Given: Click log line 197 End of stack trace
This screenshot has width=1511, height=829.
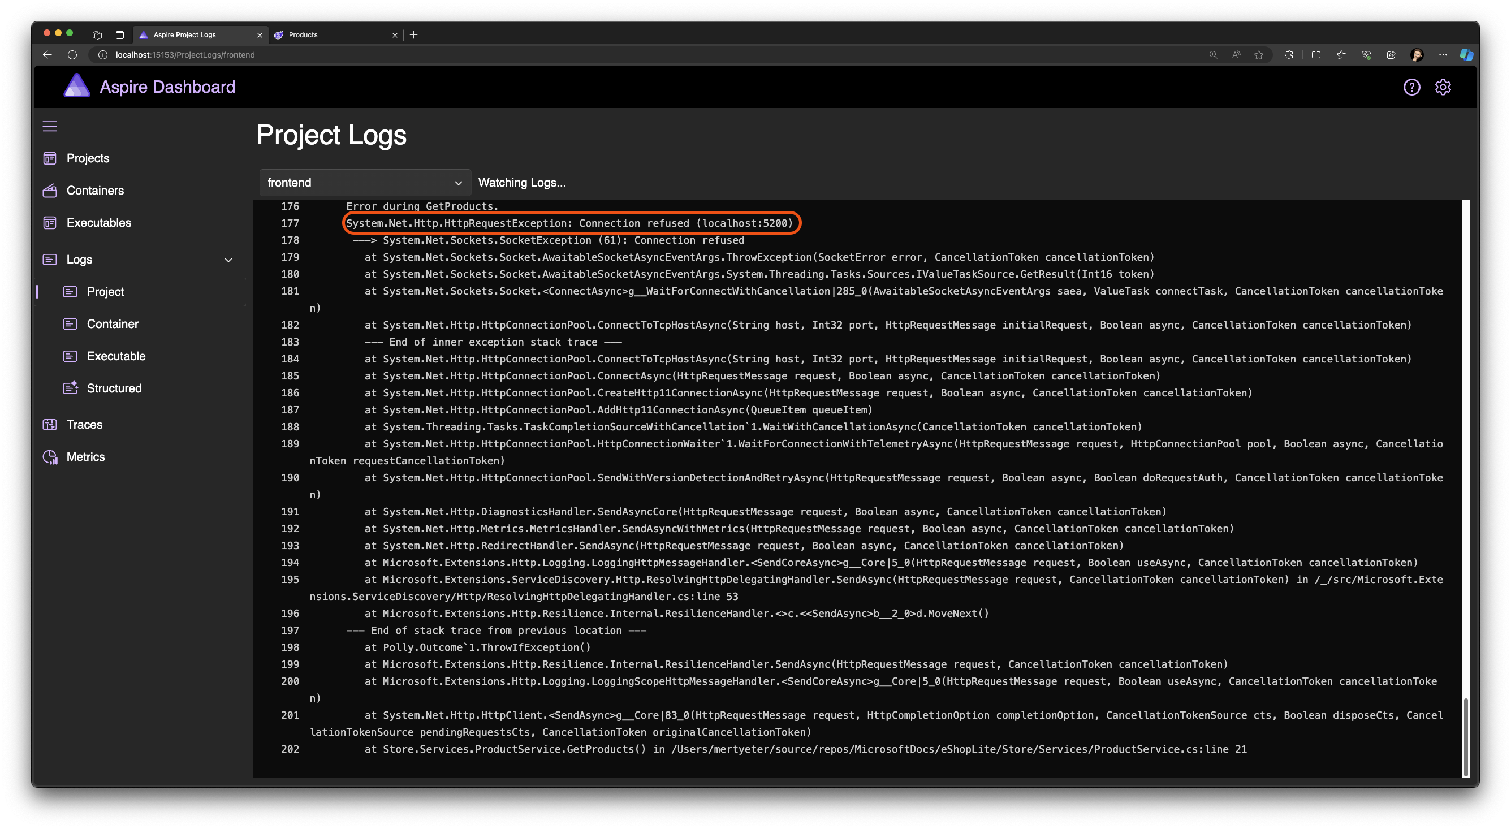Looking at the screenshot, I should click(497, 630).
